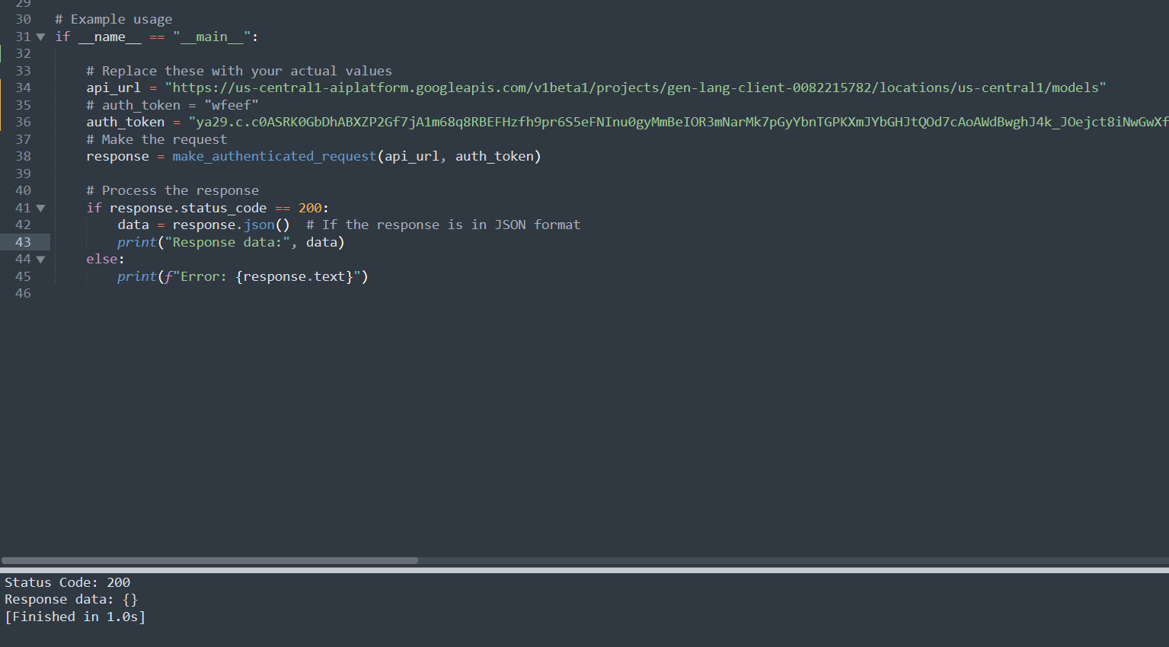Click the make_authenticated_request function call

[x=274, y=156]
